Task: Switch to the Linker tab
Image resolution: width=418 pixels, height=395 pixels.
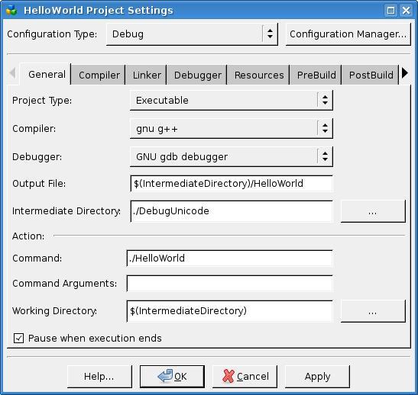Action: 147,75
